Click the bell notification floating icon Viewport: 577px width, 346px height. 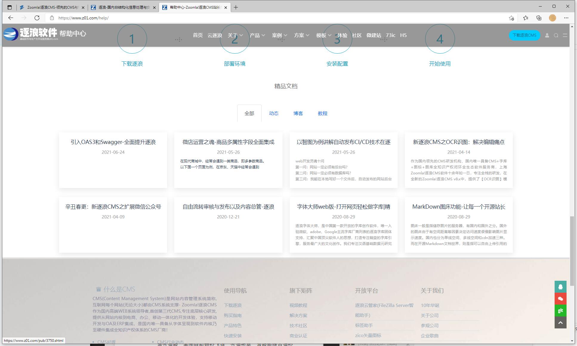click(560, 287)
